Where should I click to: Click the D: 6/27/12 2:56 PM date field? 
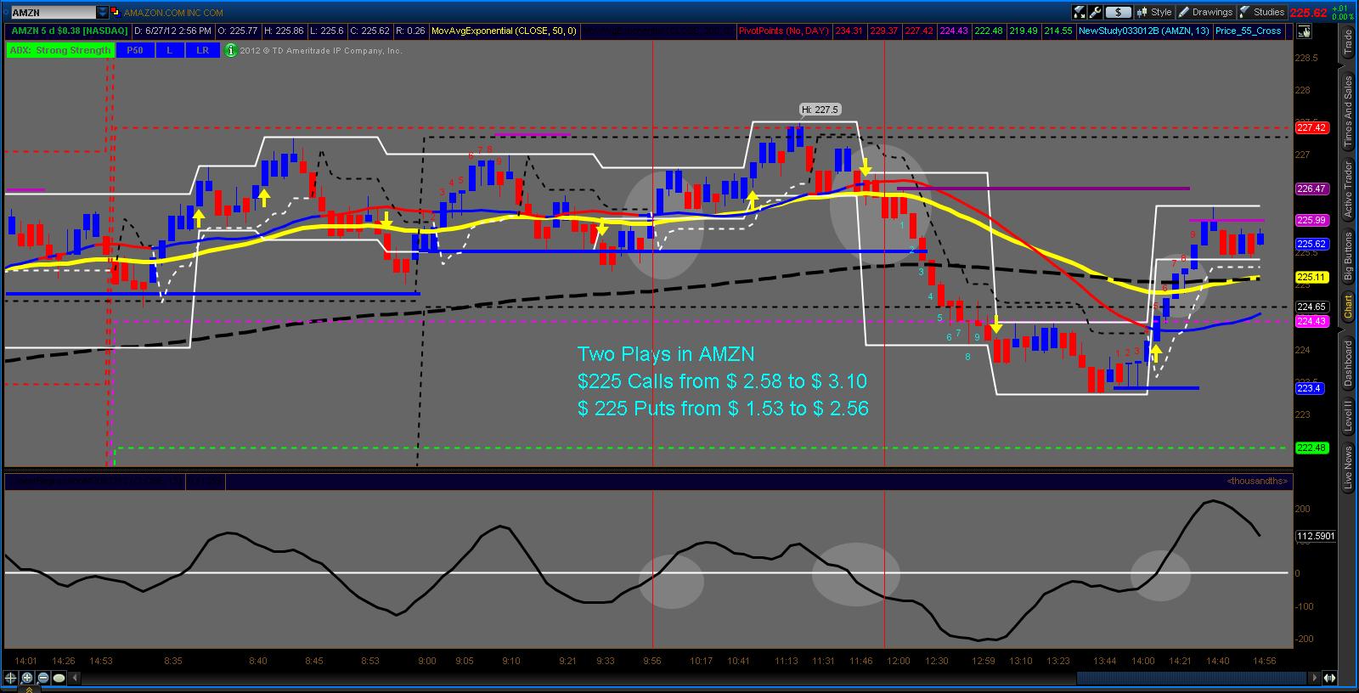click(173, 31)
